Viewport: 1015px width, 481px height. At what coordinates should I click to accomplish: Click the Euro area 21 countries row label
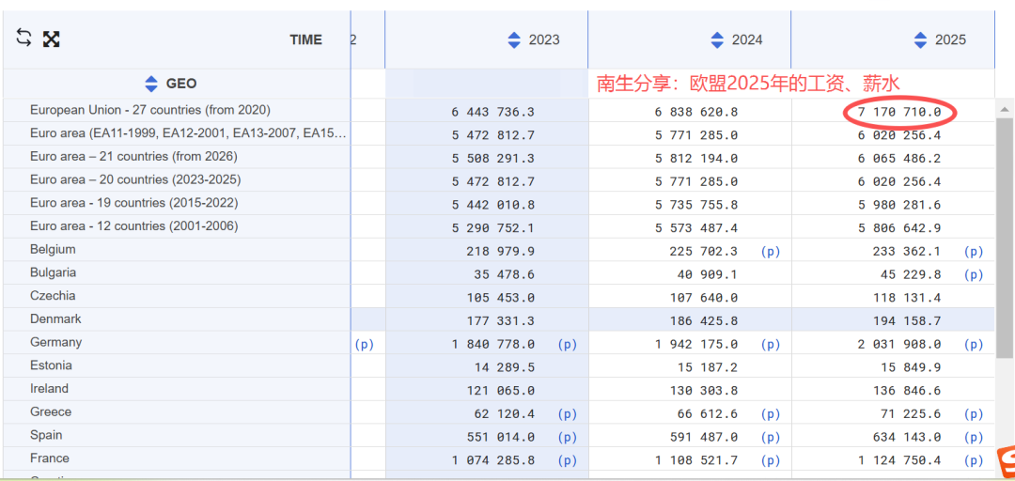point(133,156)
